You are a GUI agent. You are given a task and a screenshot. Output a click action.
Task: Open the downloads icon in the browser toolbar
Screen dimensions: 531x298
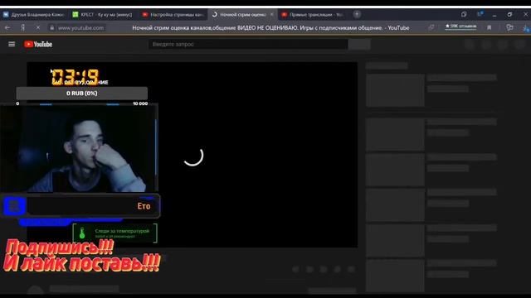point(526,27)
